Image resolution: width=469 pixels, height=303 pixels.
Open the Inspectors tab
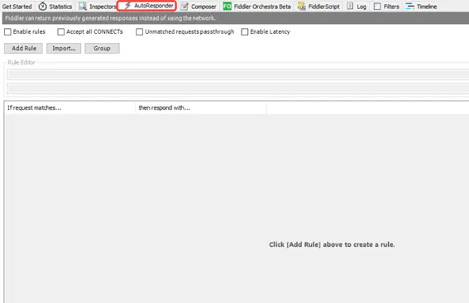(x=98, y=7)
